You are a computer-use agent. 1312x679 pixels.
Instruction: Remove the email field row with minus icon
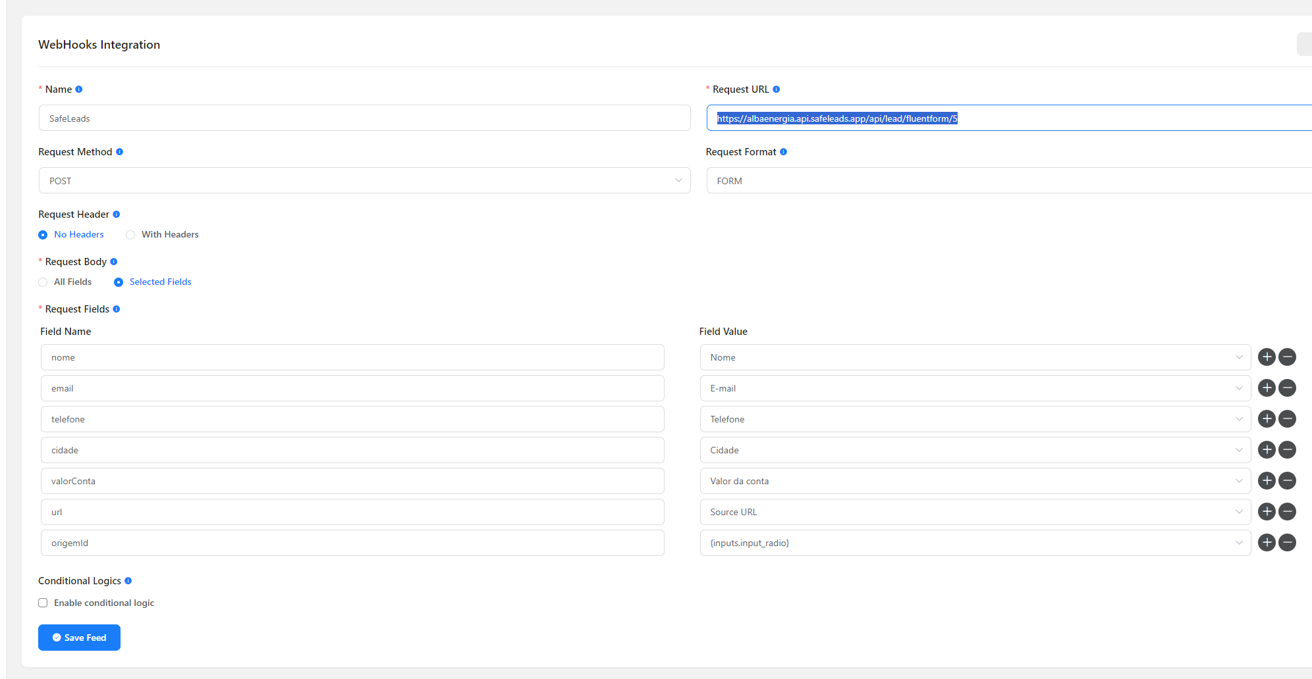[1287, 388]
